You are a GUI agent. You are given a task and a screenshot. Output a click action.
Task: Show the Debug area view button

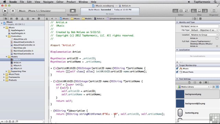199,11
